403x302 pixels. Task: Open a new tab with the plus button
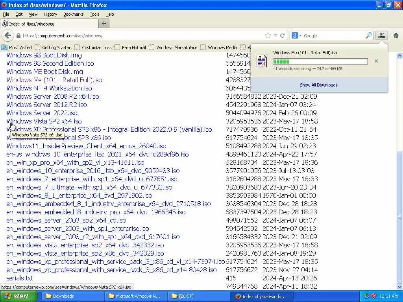(x=104, y=24)
